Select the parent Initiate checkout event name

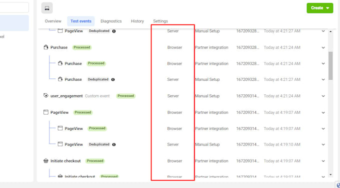coord(65,161)
